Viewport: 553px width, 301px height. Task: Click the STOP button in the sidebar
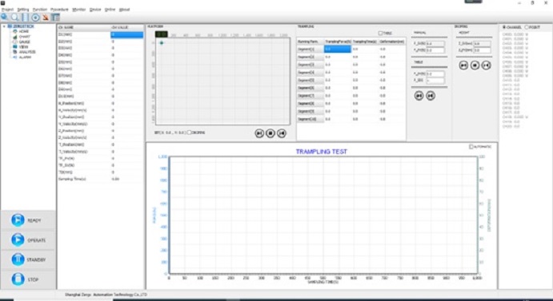click(28, 279)
